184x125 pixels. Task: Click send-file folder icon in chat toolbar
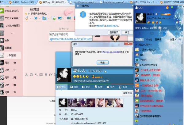pyautogui.click(x=44, y=18)
